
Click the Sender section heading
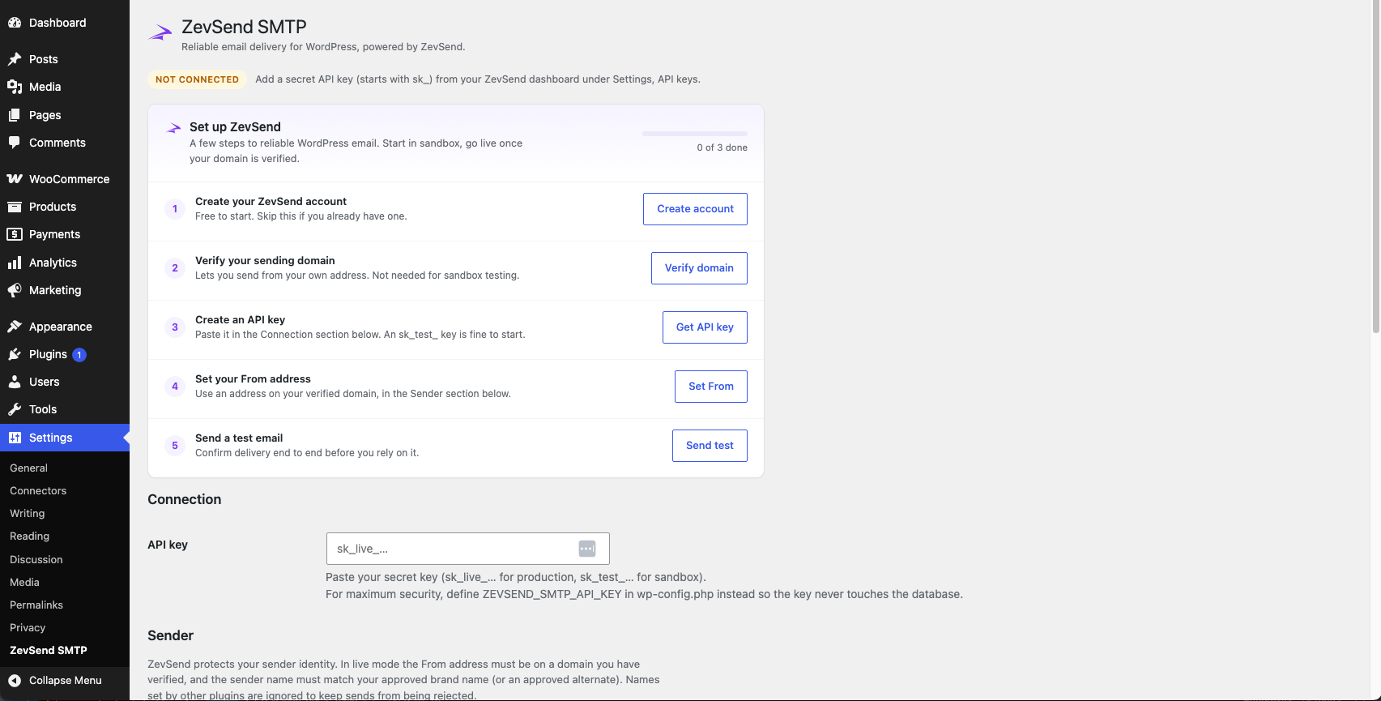[170, 636]
